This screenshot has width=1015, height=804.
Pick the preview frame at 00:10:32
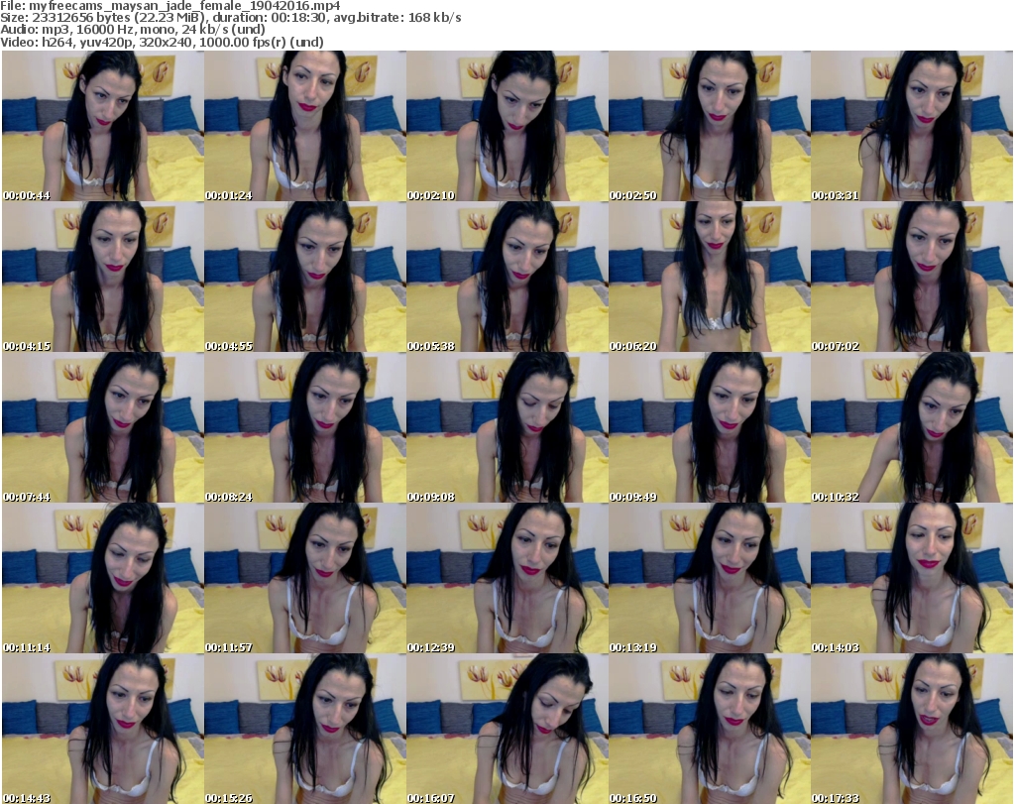[x=912, y=427]
